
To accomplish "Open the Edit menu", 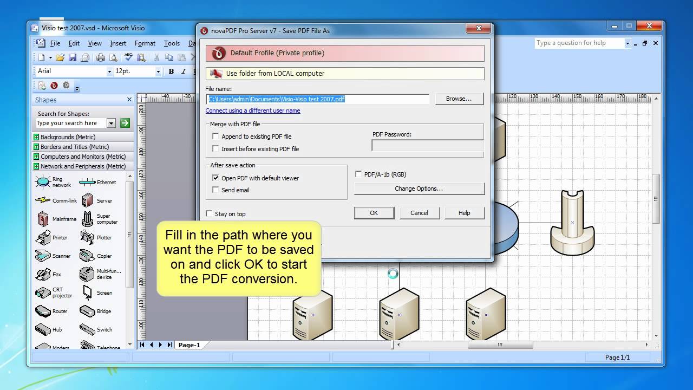I will pyautogui.click(x=74, y=43).
